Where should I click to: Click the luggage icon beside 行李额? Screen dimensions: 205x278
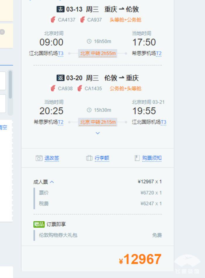tap(89, 158)
